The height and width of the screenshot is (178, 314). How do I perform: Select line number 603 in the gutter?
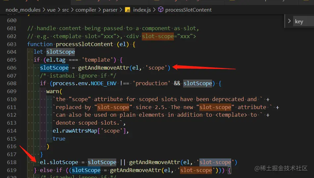(12, 44)
